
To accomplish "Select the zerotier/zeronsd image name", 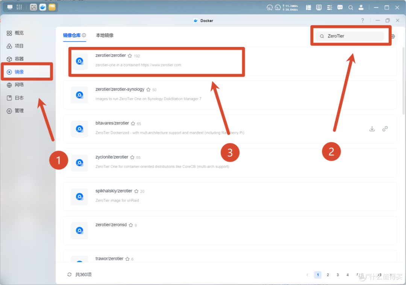I will coord(111,225).
